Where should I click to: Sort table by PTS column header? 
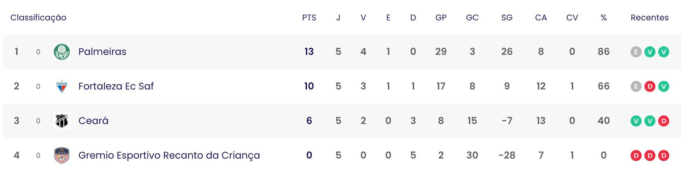pyautogui.click(x=309, y=18)
